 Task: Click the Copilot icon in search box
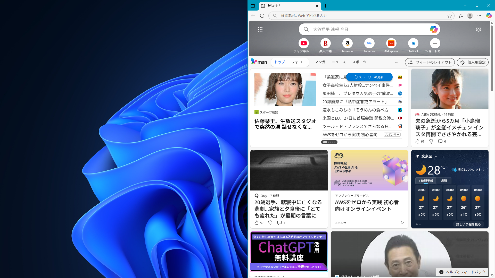433,29
